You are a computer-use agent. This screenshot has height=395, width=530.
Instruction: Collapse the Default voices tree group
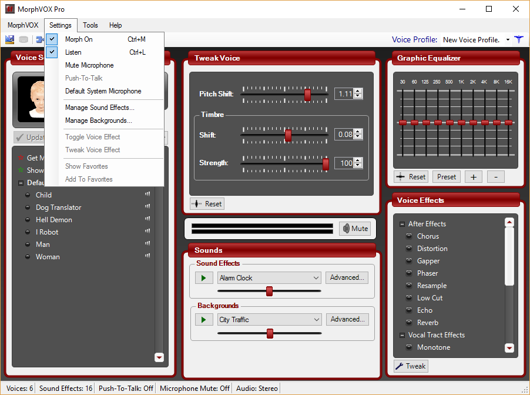(x=21, y=183)
